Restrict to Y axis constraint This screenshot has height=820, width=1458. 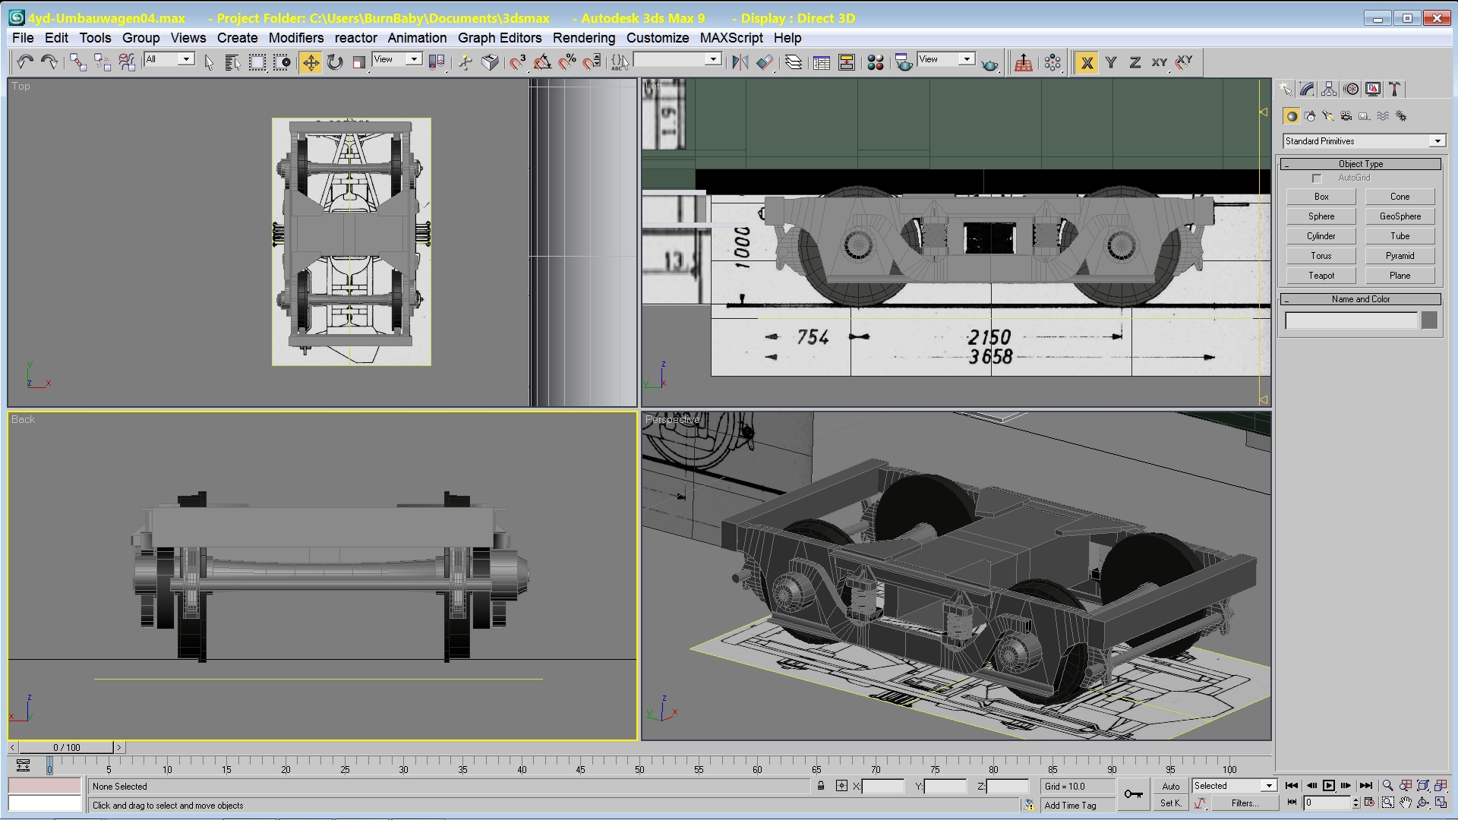coord(1111,62)
